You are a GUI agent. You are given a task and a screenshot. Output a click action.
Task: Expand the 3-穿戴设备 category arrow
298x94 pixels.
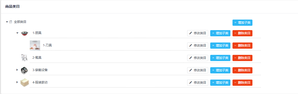17,70
